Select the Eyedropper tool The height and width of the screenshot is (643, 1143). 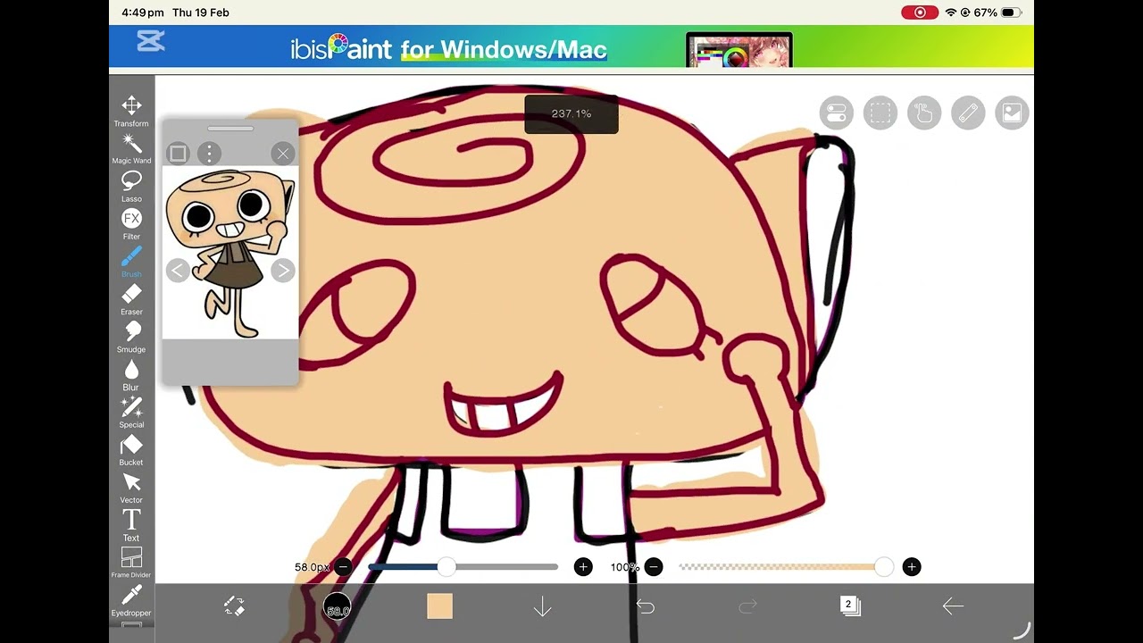pyautogui.click(x=131, y=600)
